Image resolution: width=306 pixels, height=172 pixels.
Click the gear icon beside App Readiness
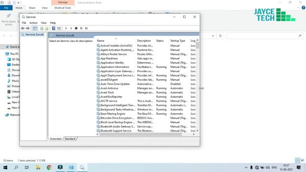(98, 58)
